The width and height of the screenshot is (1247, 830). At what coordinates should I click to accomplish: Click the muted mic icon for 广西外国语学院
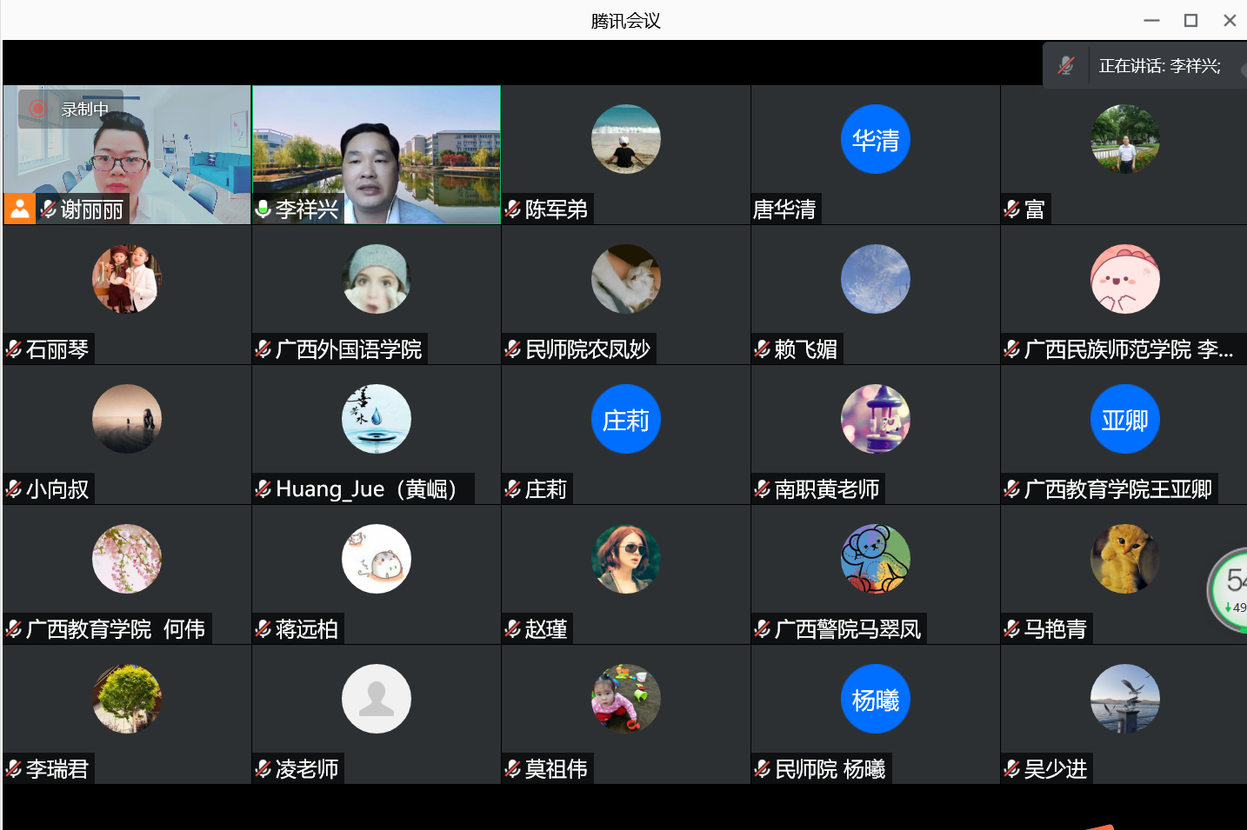coord(263,349)
